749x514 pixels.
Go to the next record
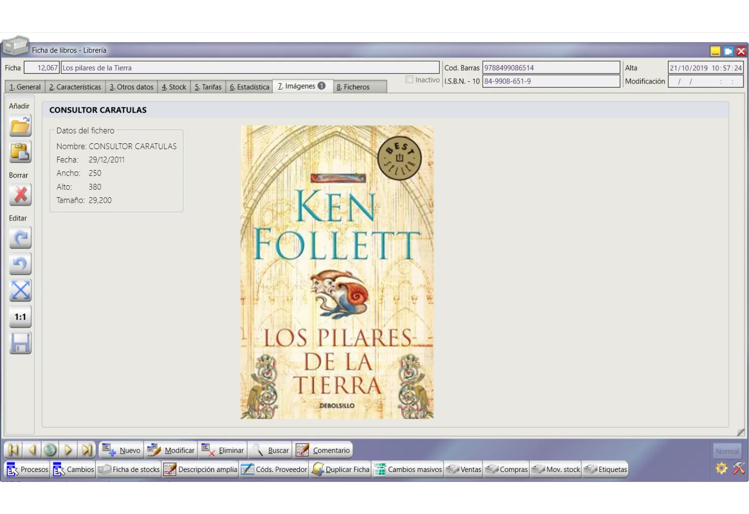pyautogui.click(x=68, y=450)
